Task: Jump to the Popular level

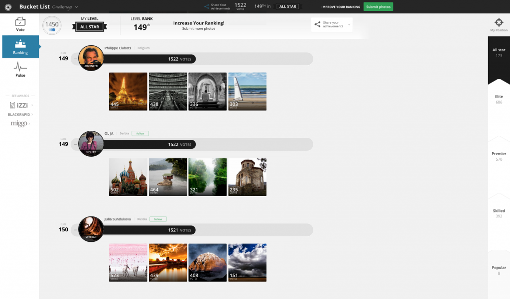Action: 499,270
